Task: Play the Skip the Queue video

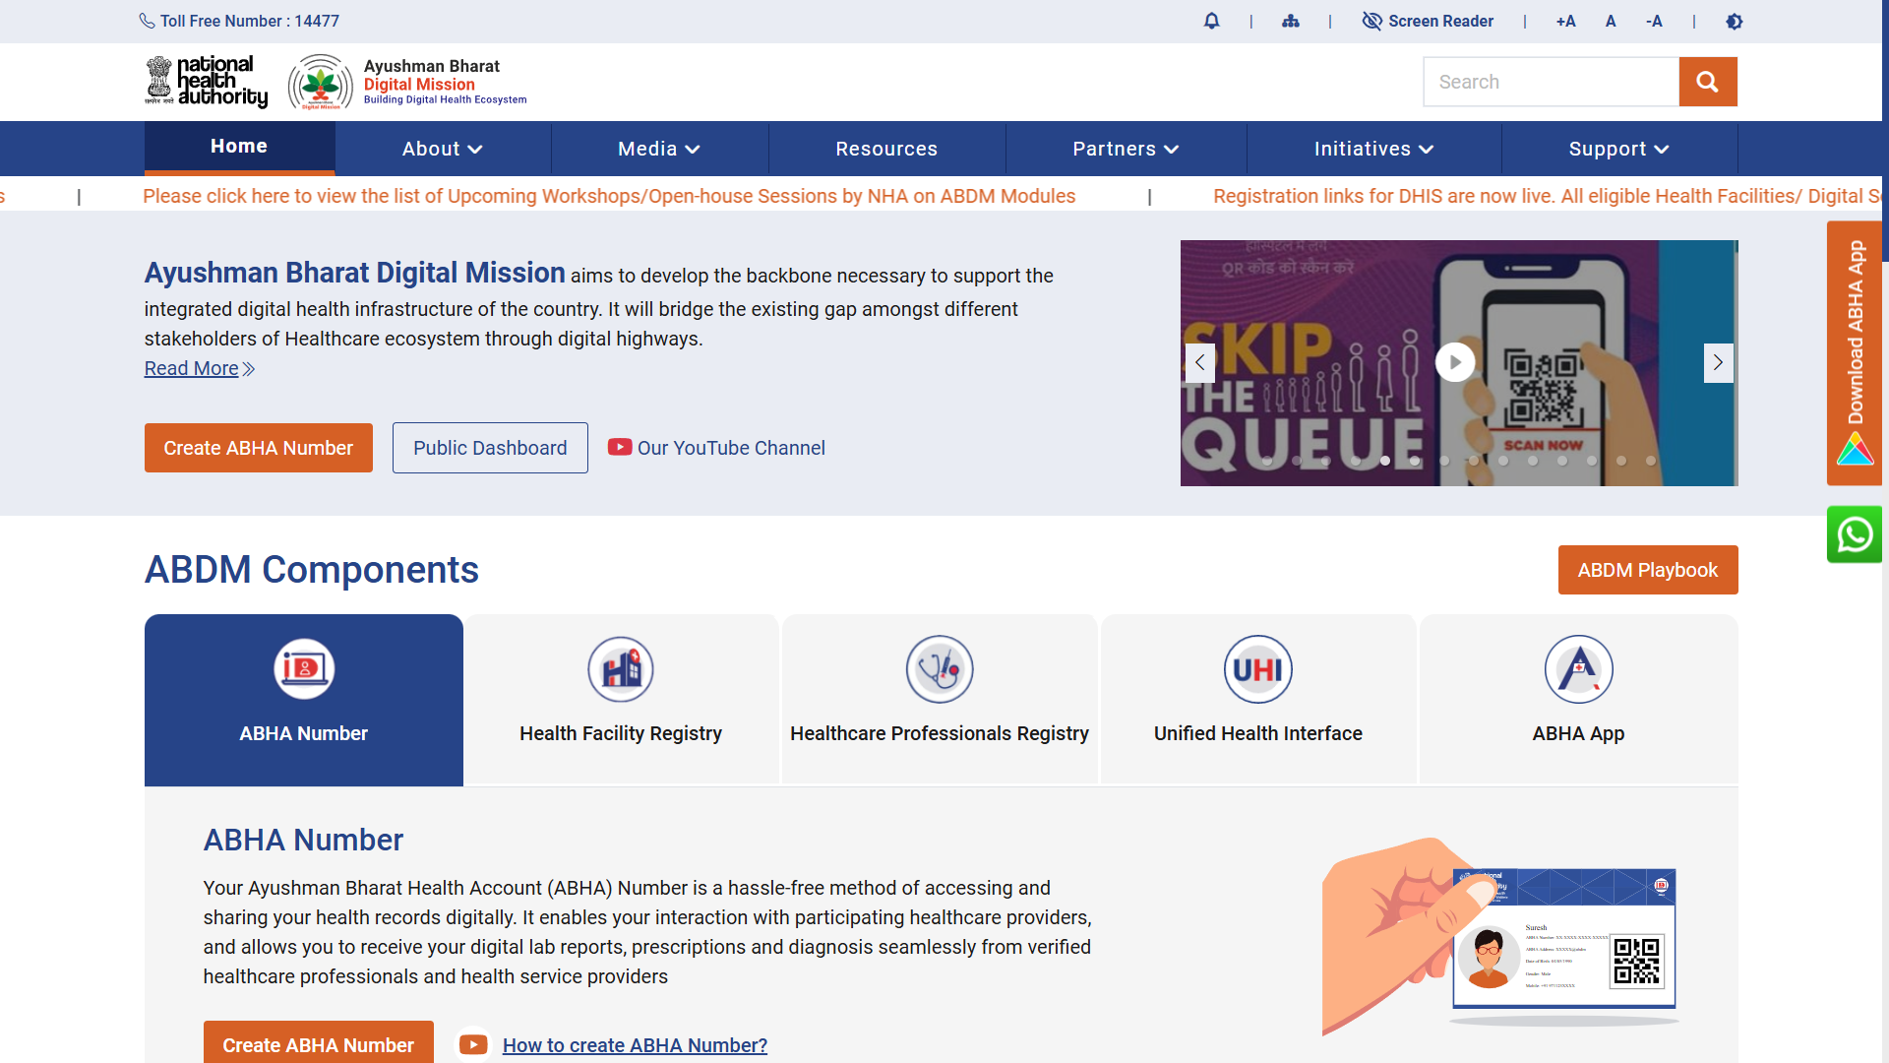Action: pyautogui.click(x=1455, y=362)
